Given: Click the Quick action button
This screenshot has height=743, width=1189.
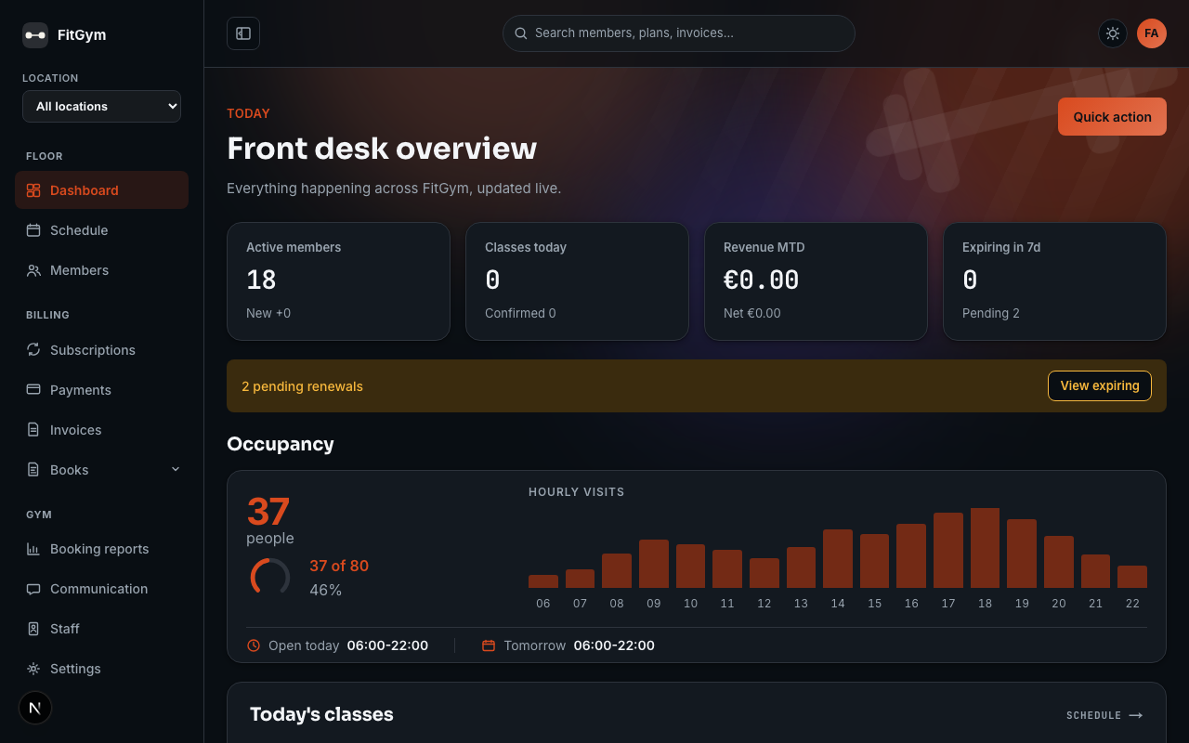Looking at the screenshot, I should coord(1112,117).
